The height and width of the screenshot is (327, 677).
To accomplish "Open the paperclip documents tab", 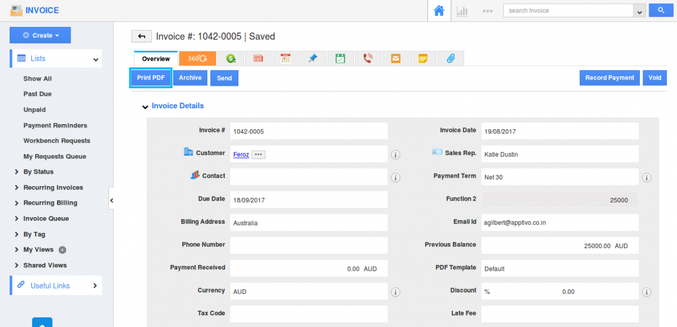I will coord(451,59).
